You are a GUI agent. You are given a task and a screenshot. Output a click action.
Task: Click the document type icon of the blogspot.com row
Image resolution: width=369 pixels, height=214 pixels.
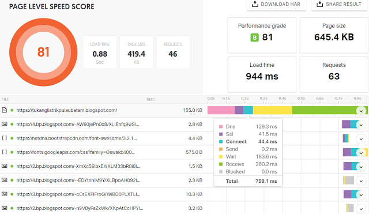[x=4, y=110]
